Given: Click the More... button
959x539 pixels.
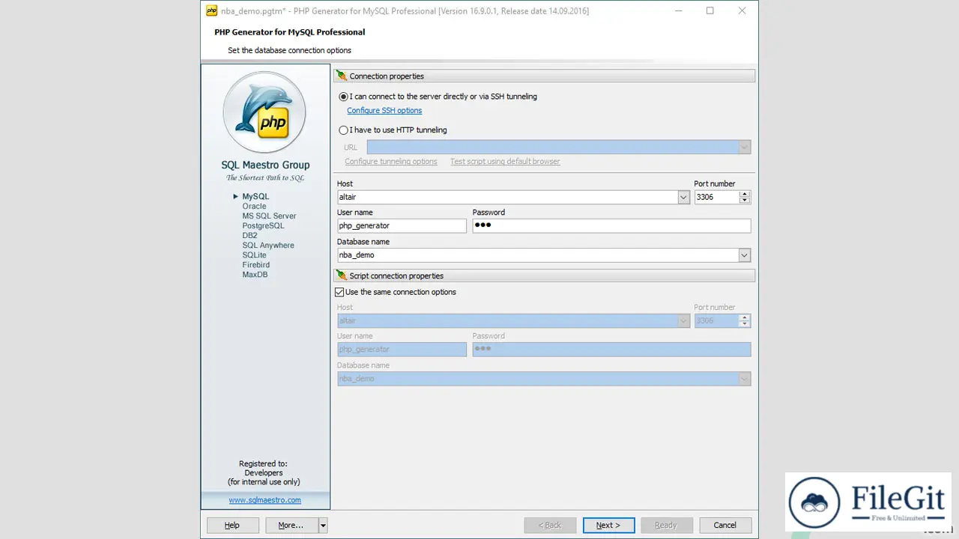Looking at the screenshot, I should click(x=291, y=526).
